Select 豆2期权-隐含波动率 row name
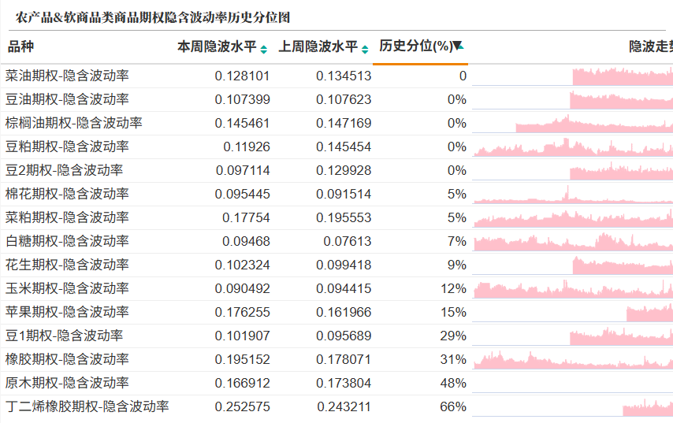 coord(64,170)
